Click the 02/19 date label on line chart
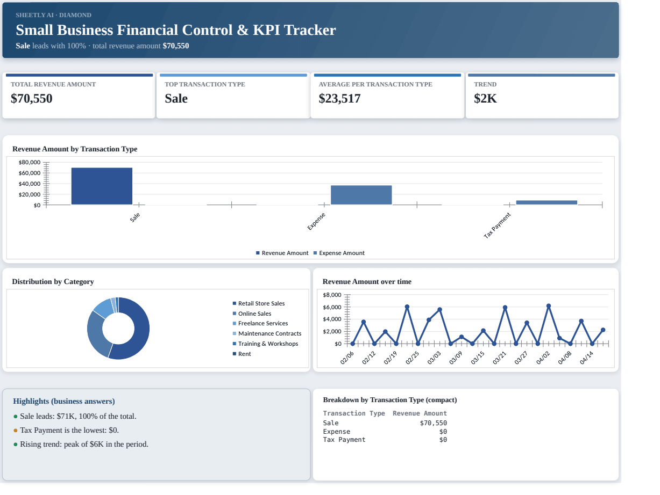This screenshot has width=660, height=495. [391, 358]
